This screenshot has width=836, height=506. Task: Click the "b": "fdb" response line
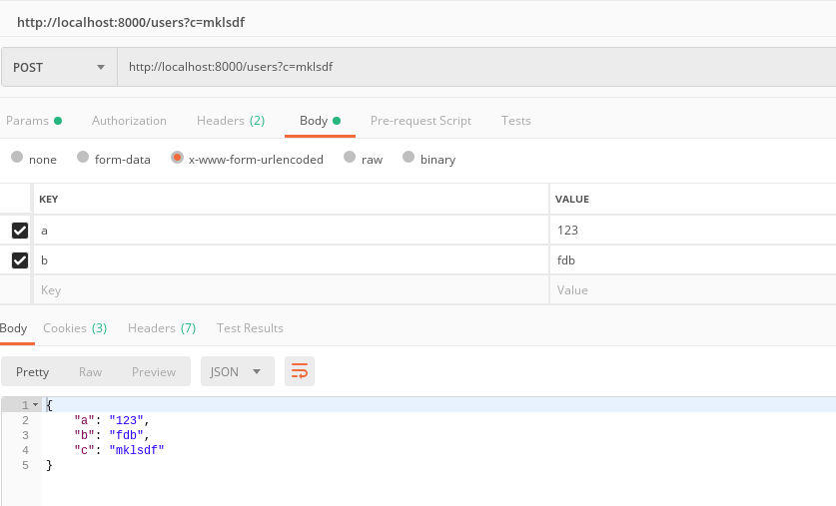(x=112, y=435)
